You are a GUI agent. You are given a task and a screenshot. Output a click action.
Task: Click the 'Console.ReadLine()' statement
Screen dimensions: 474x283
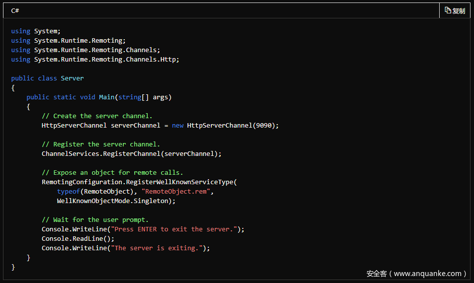pos(78,238)
